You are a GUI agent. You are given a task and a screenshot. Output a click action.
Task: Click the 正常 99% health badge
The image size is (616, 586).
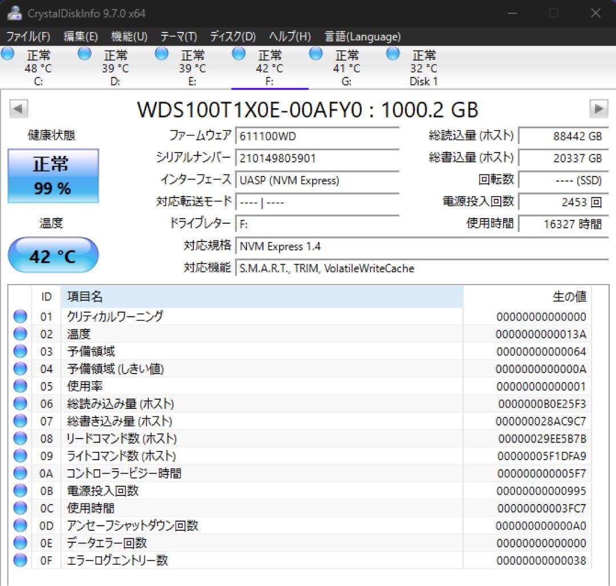click(x=53, y=175)
